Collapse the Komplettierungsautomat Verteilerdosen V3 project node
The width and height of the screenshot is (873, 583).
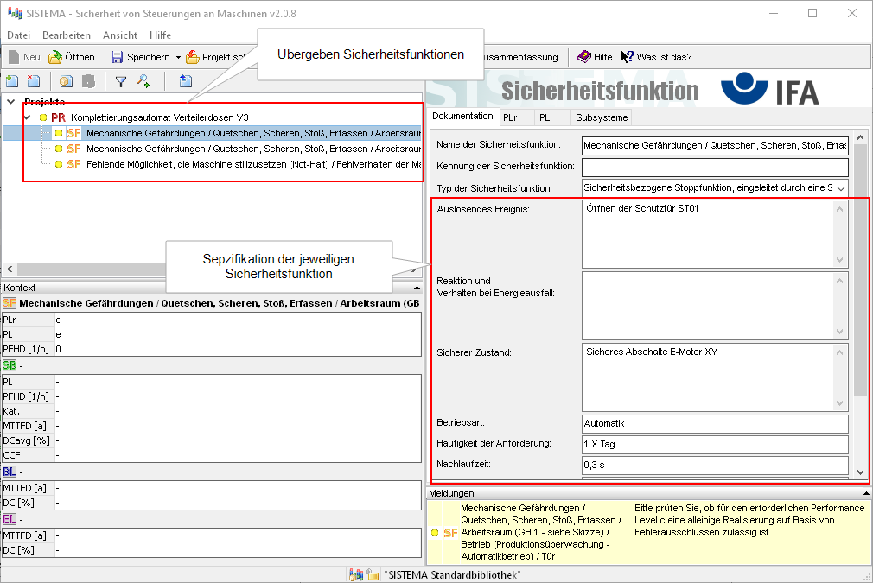pos(28,117)
